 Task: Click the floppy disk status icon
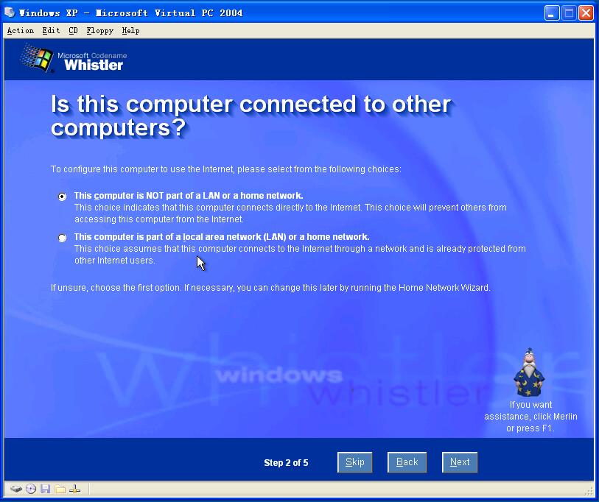click(46, 489)
